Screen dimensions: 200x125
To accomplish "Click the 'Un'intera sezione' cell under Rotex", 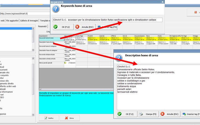I will (x=164, y=43).
